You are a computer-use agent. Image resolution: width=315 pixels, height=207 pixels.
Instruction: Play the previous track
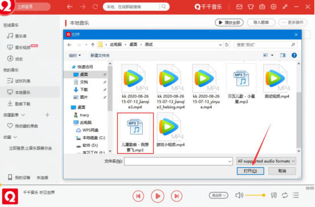(138, 196)
